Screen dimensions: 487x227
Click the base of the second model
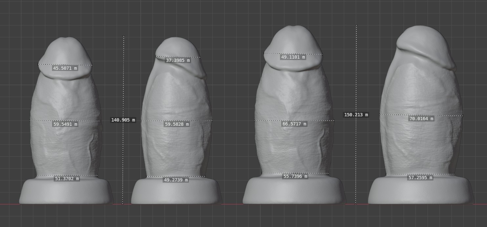coord(176,193)
